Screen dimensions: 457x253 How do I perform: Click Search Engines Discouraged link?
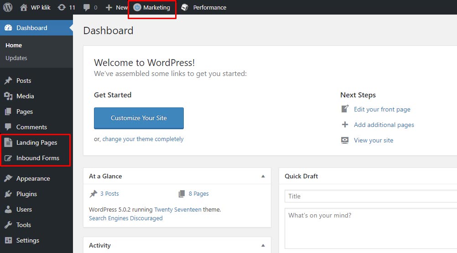[125, 218]
